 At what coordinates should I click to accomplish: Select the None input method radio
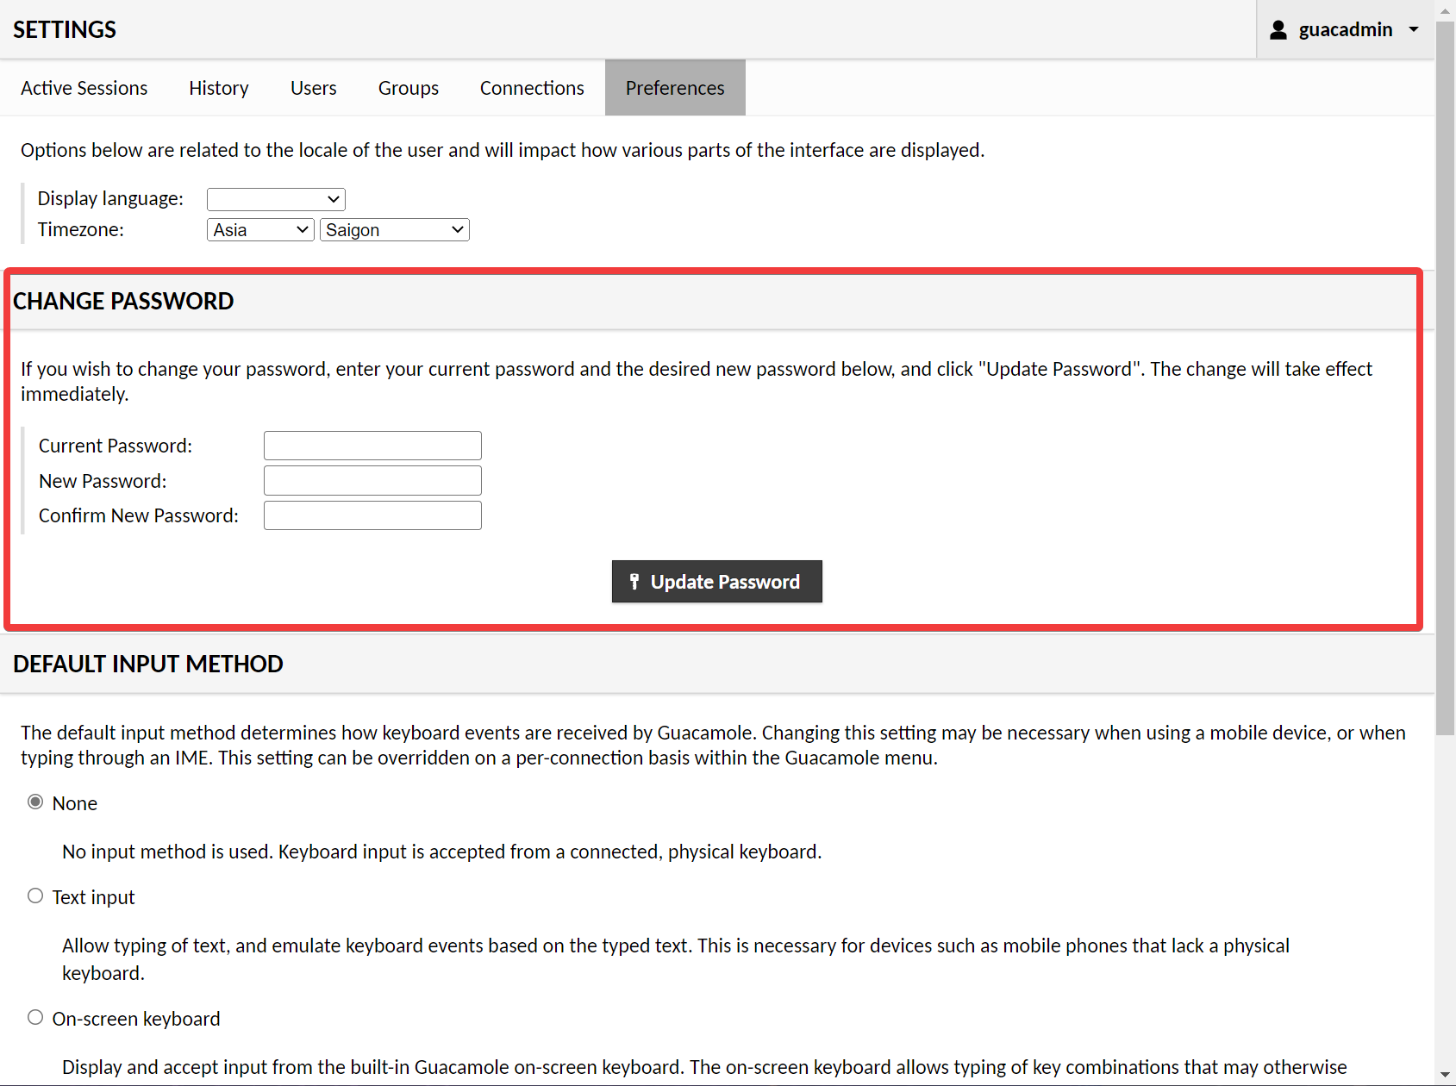pos(35,802)
